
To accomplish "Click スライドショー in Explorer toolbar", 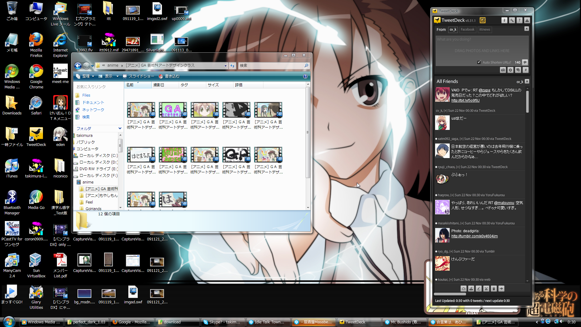I will click(x=139, y=76).
